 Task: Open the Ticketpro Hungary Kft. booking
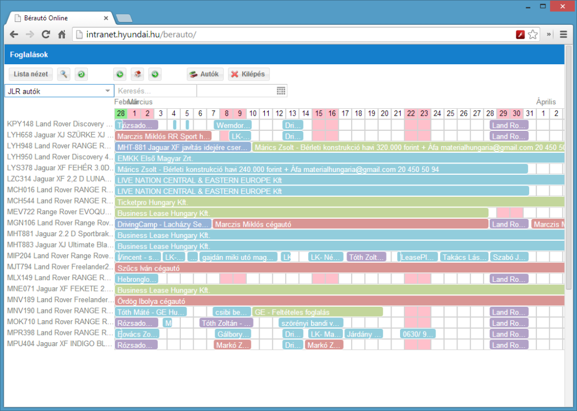click(340, 202)
